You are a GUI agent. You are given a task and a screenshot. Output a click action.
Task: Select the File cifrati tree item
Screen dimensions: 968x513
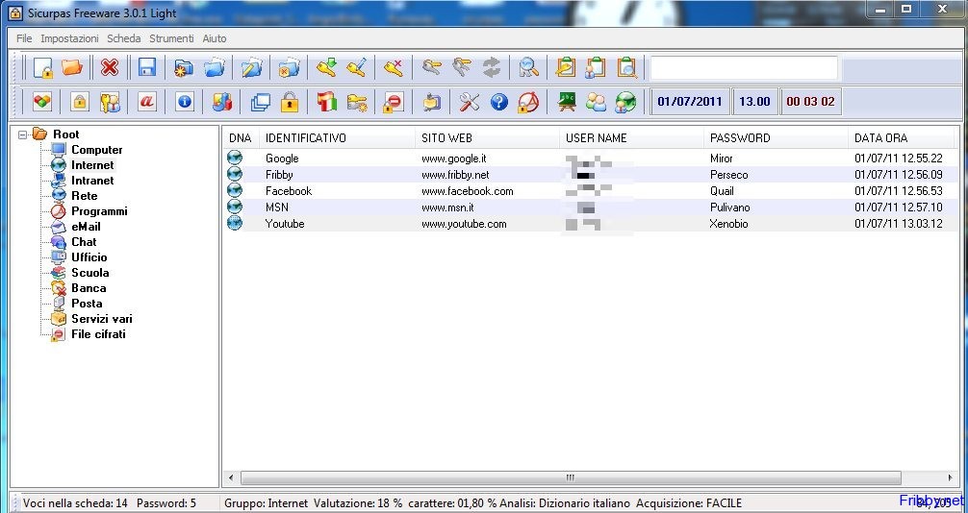pyautogui.click(x=99, y=335)
